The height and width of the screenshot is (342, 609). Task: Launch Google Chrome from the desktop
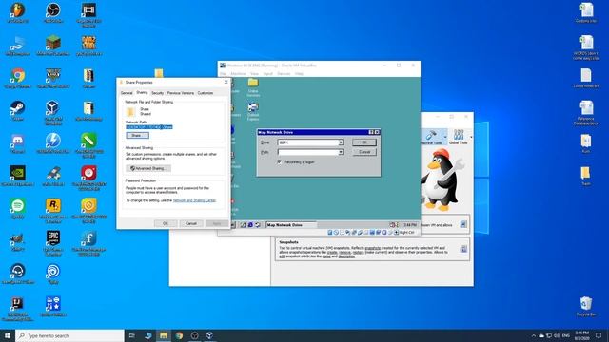[18, 78]
